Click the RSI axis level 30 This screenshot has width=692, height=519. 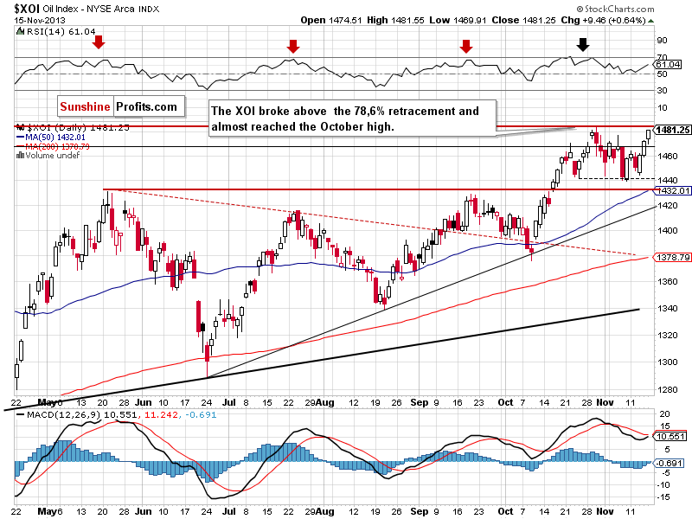[x=662, y=91]
